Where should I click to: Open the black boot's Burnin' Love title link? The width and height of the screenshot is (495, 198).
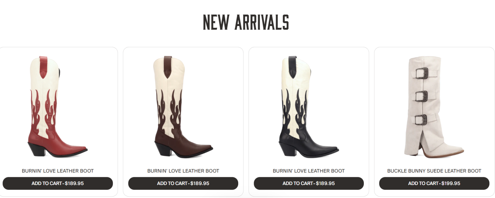[x=309, y=171]
